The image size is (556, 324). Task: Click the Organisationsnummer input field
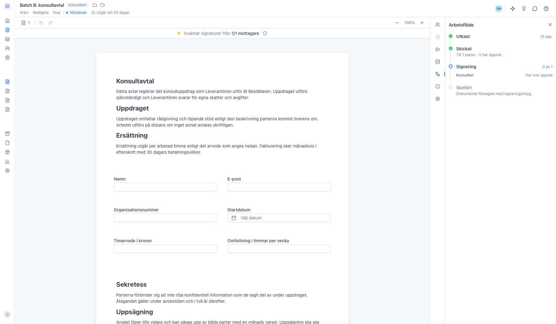[x=166, y=218]
